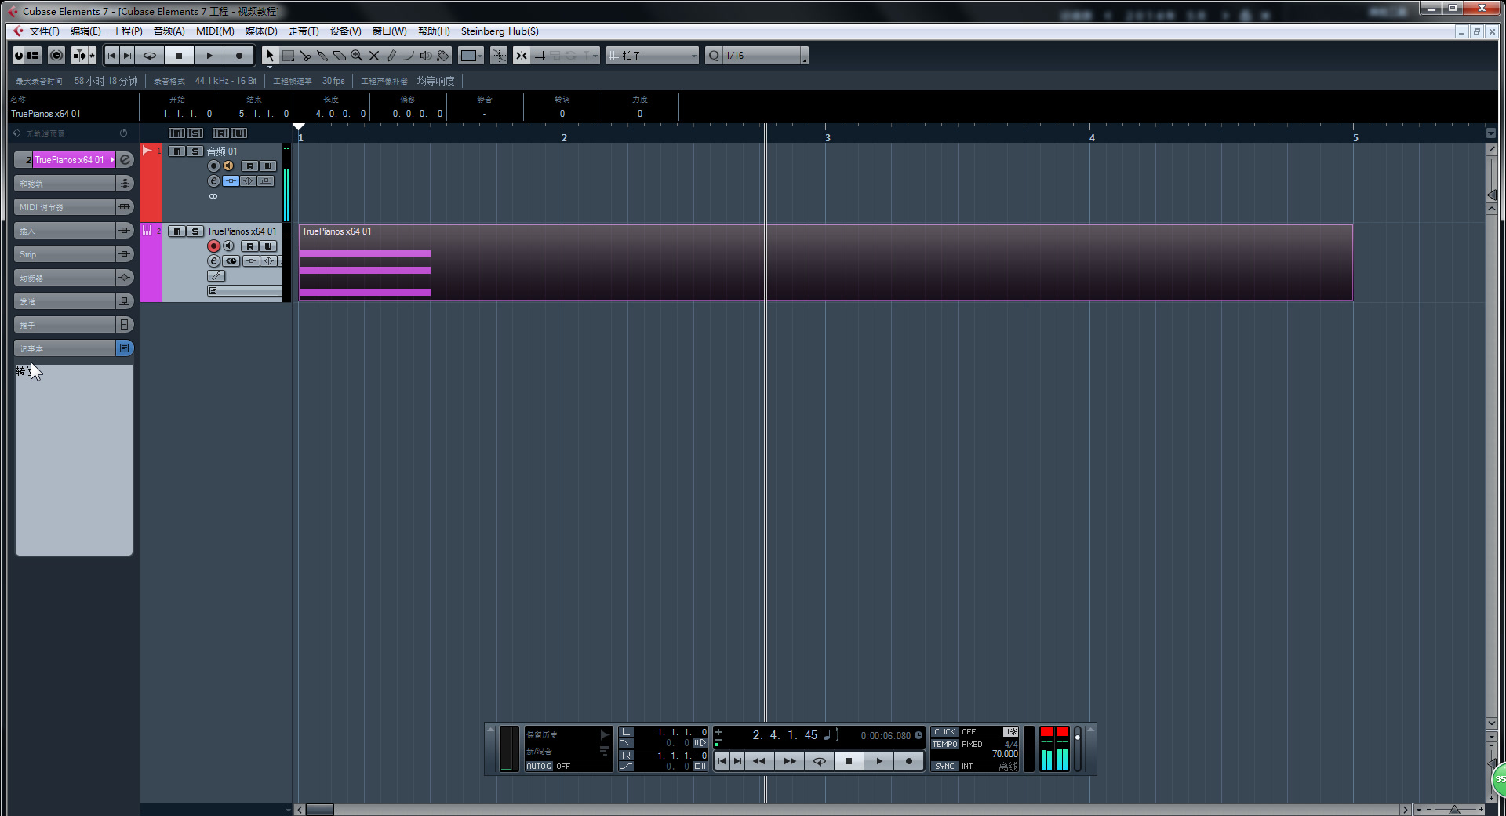Open the Snap Type grid dropdown

click(566, 56)
